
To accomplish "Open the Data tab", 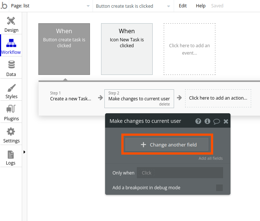I will click(x=11, y=68).
